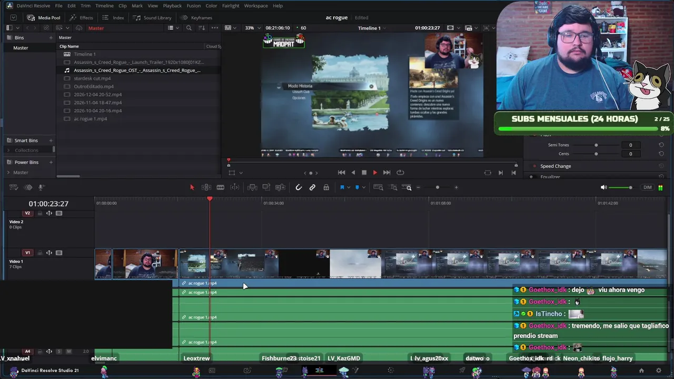Screen dimensions: 674x379
Task: Select the Master bin in Bins list
Action: pos(21,48)
